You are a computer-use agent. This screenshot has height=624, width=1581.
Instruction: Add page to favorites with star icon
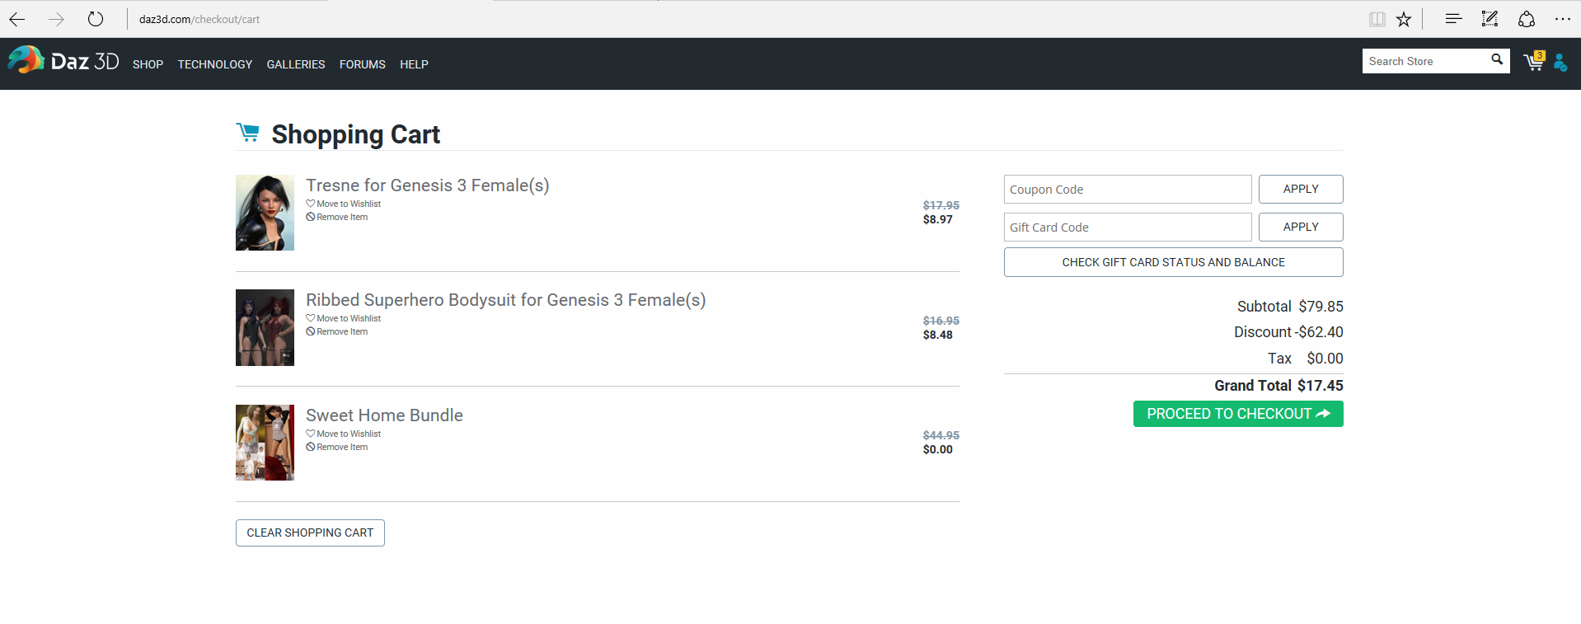tap(1404, 19)
